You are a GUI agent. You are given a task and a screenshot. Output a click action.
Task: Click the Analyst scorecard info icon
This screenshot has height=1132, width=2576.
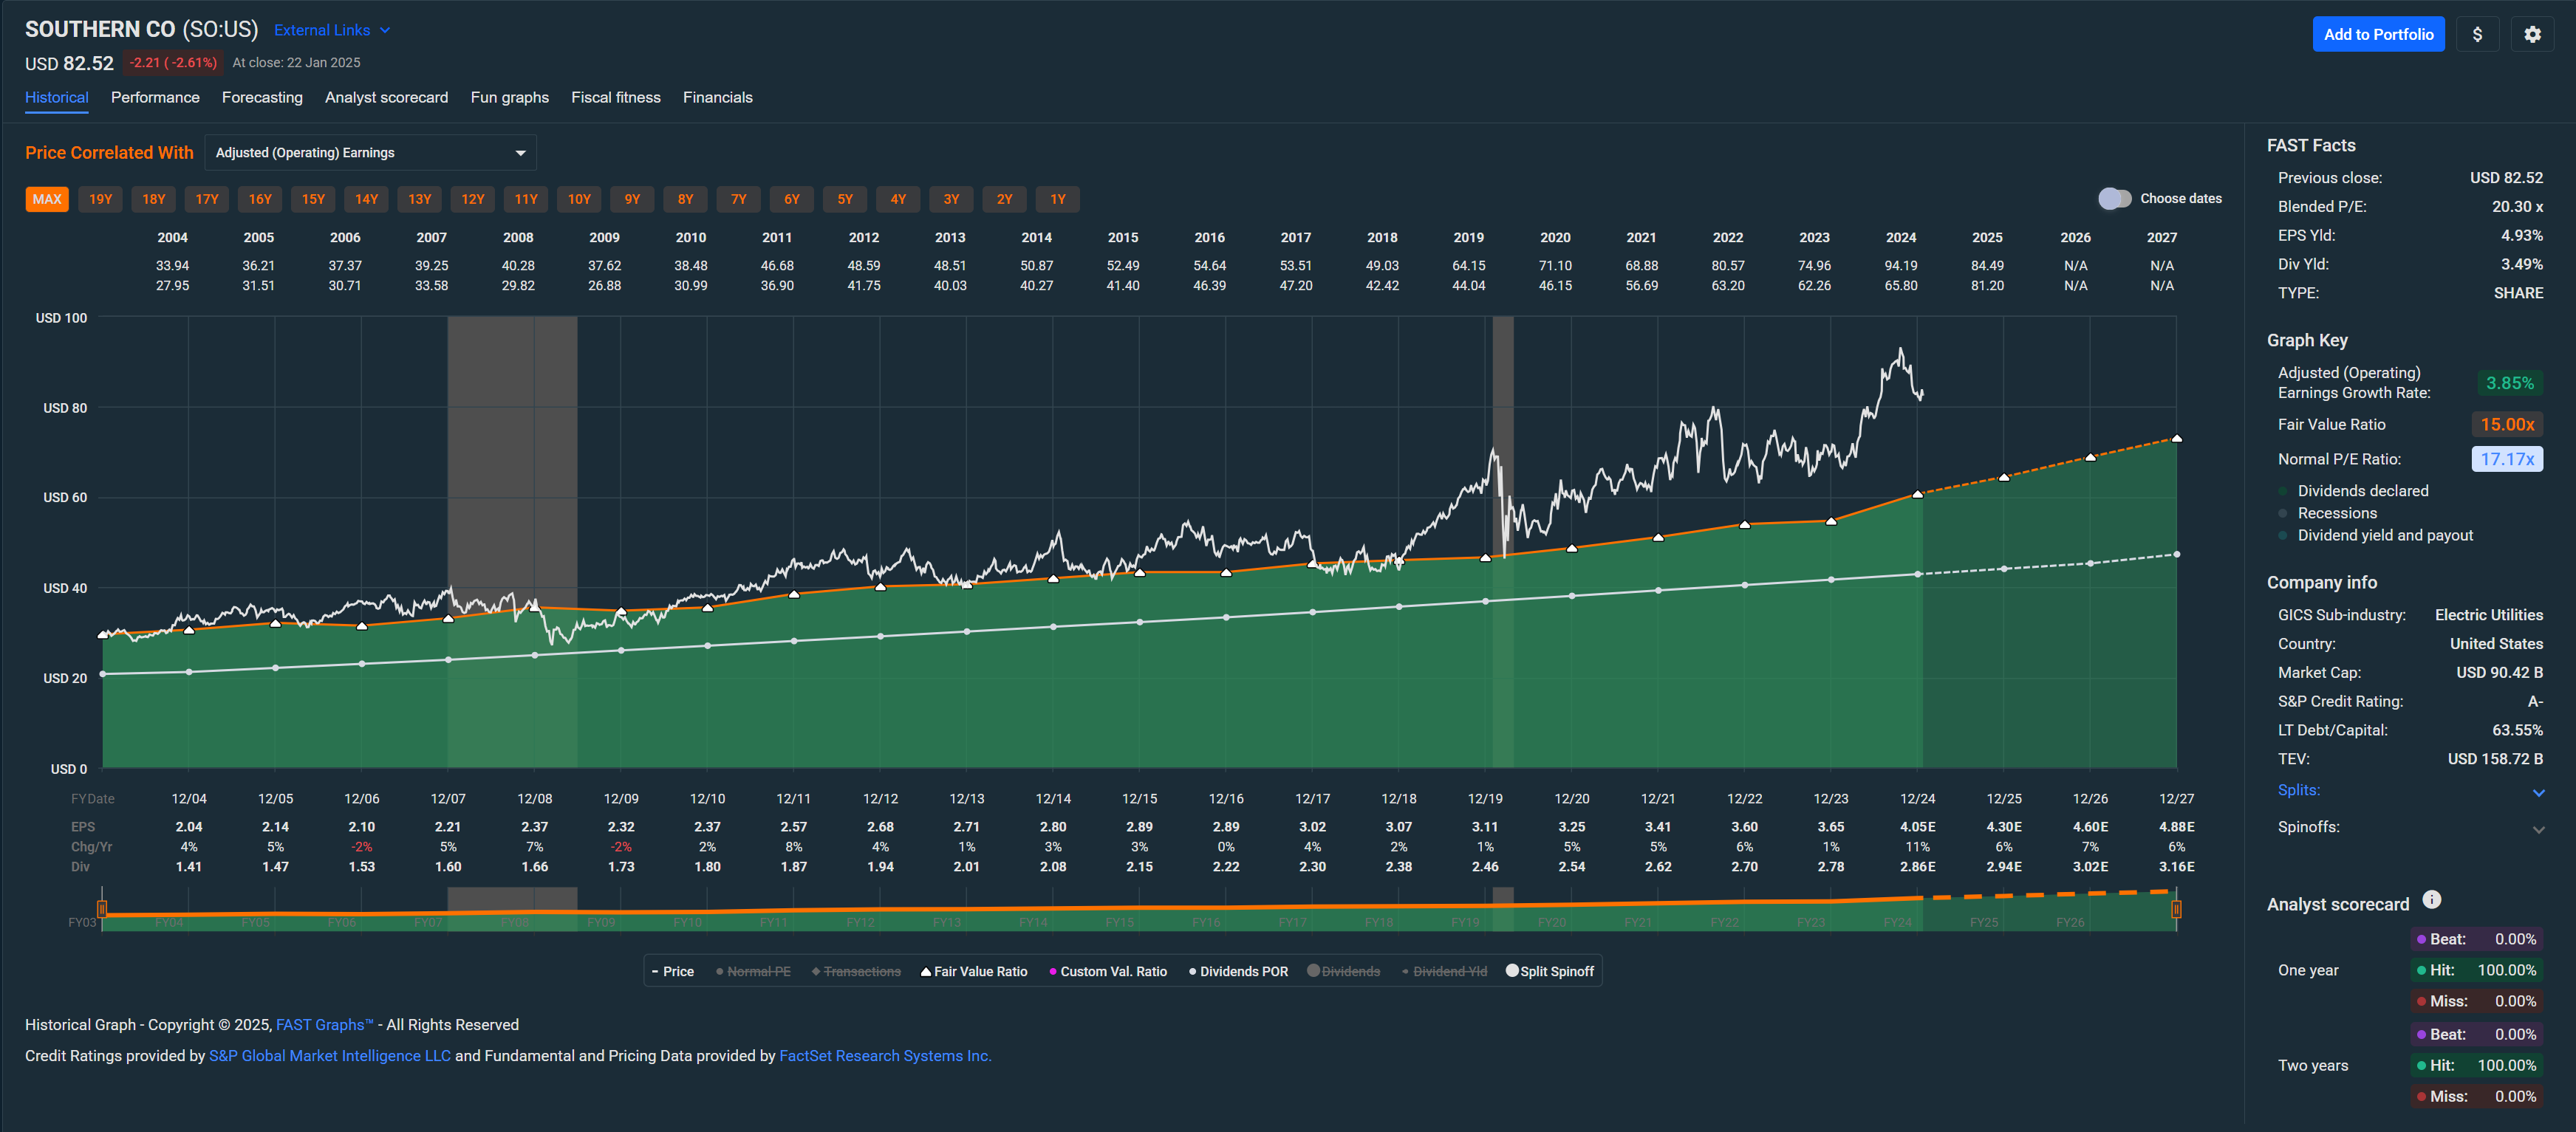click(2432, 900)
